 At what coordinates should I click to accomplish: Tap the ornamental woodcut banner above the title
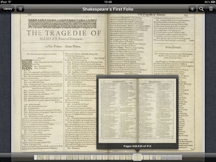(63, 23)
